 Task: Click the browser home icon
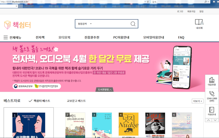[x=214, y=2]
